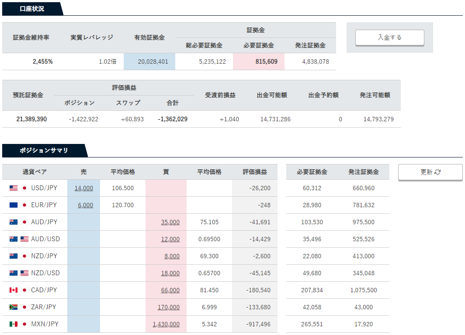Open NZD/USD buy quantity 18,000 link
Screen dimensions: 465x335
pyautogui.click(x=170, y=273)
